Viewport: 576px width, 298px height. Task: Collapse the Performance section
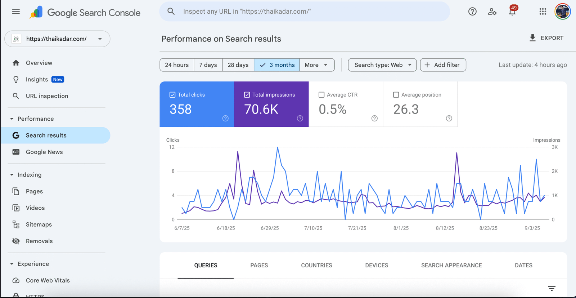[12, 119]
